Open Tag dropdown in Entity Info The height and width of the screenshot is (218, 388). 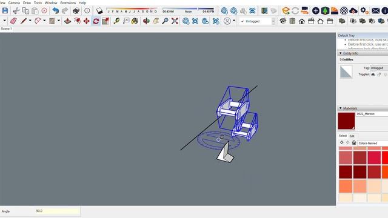(379, 68)
